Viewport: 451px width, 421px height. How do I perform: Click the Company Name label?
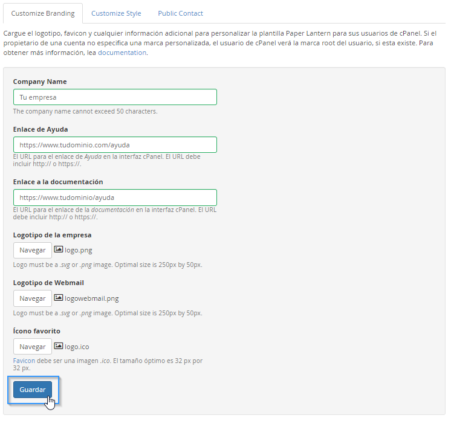coord(40,82)
